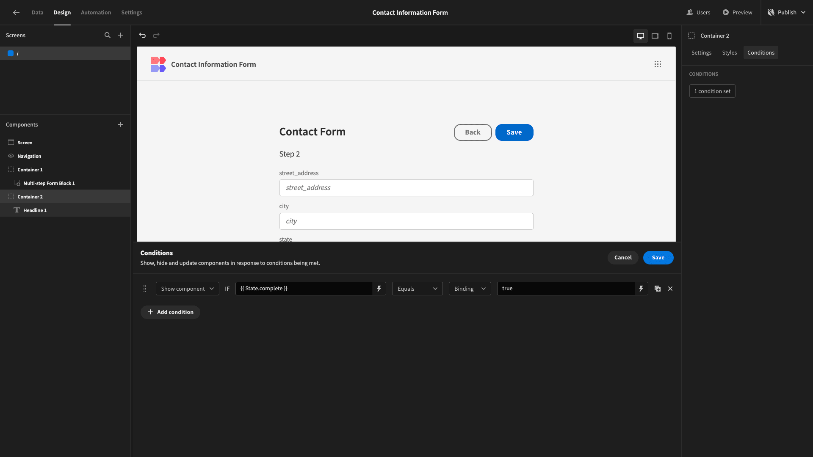The width and height of the screenshot is (813, 457).
Task: Open the Automation tab
Action: tap(96, 13)
